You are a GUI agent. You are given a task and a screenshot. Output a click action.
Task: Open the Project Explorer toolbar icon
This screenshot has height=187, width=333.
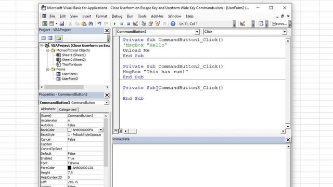[144, 24]
